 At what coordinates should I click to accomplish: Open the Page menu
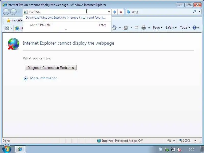click(x=158, y=28)
